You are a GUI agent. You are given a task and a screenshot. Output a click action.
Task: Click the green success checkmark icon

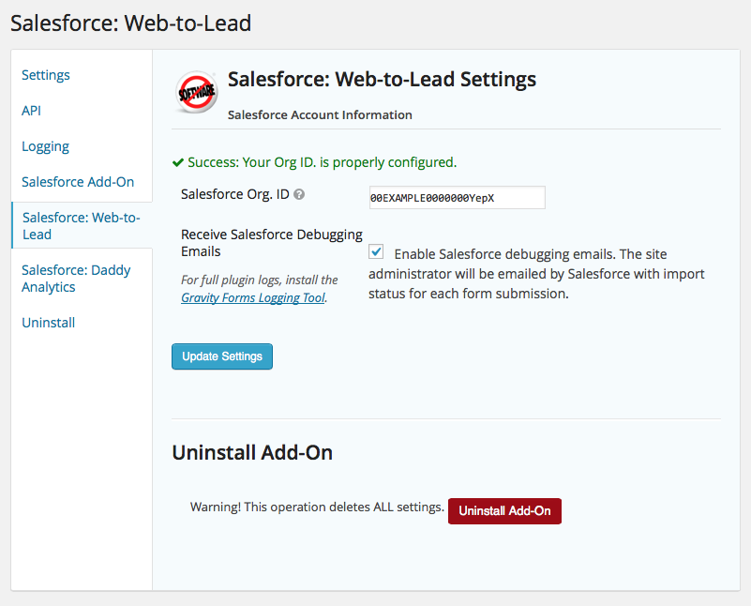tap(178, 162)
